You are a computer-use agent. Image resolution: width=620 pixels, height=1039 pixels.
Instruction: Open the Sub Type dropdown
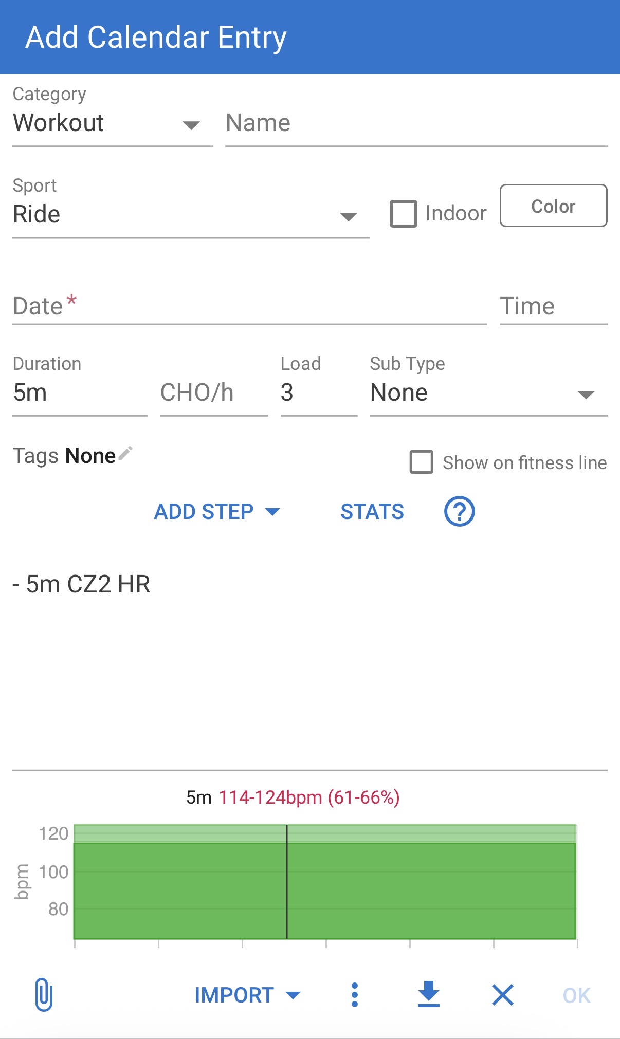click(488, 393)
